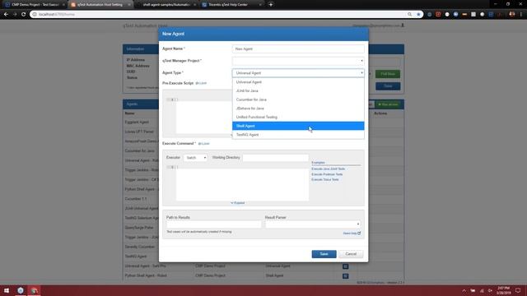
Task: Pick TestNG Agent from the list
Action: 298,135
